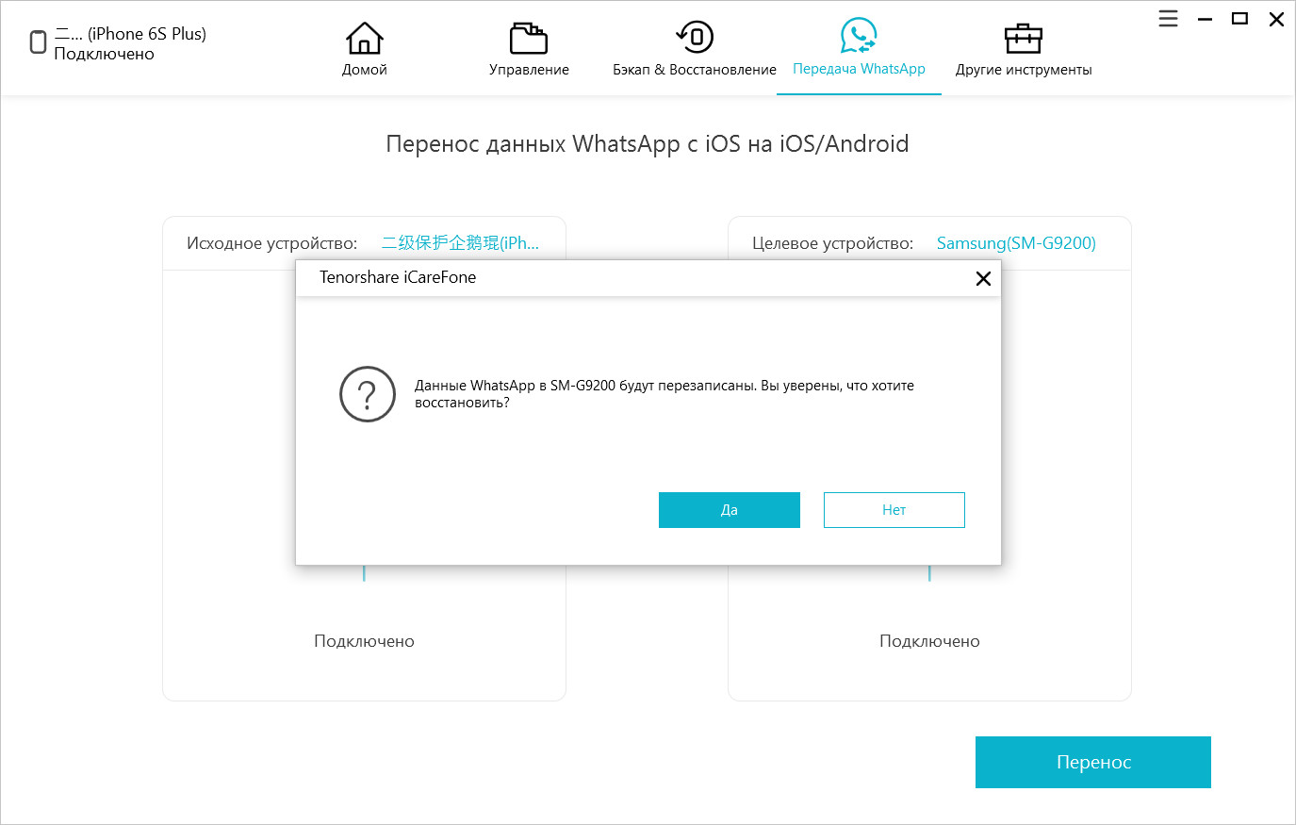Switch to the Домой tab label
The height and width of the screenshot is (825, 1296).
pyautogui.click(x=364, y=70)
